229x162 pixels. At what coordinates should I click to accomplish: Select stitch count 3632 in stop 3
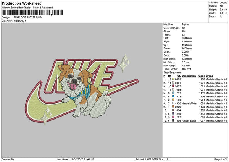coord(178,86)
